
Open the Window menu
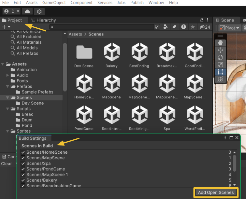coord(156,3)
